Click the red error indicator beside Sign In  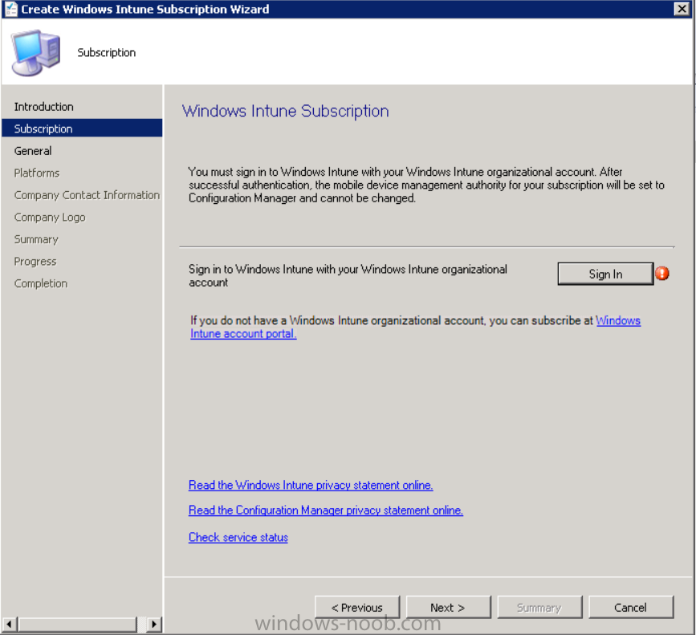pos(661,274)
